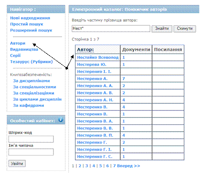Open За кафедрами book provision link
This screenshot has width=204, height=176.
29,106
